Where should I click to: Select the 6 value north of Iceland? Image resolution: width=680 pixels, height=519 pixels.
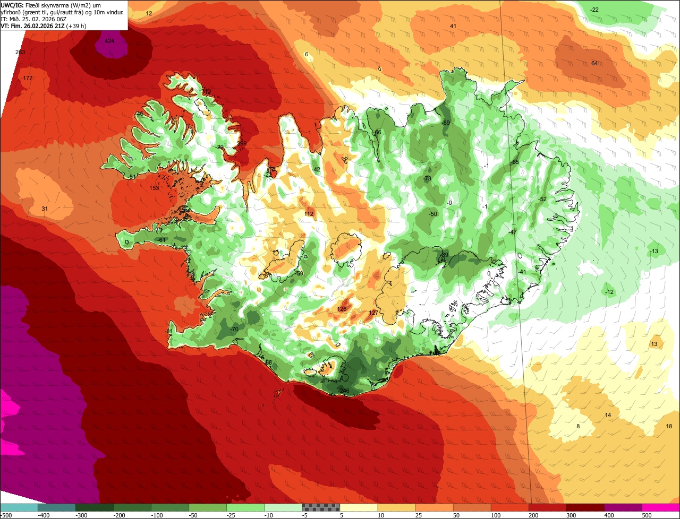point(307,54)
